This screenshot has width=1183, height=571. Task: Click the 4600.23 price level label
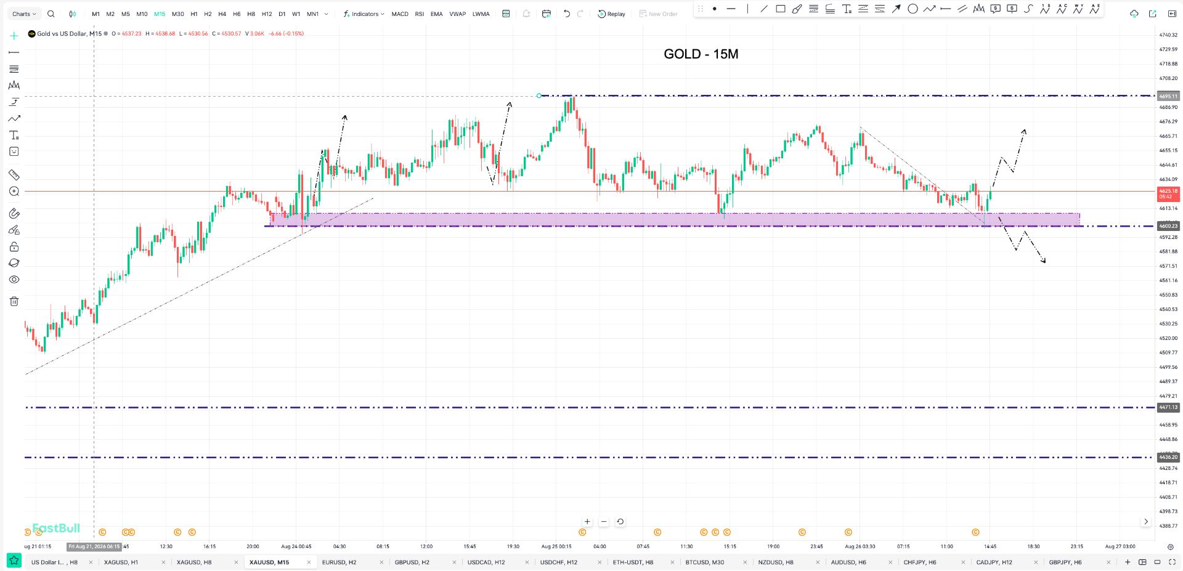1168,226
